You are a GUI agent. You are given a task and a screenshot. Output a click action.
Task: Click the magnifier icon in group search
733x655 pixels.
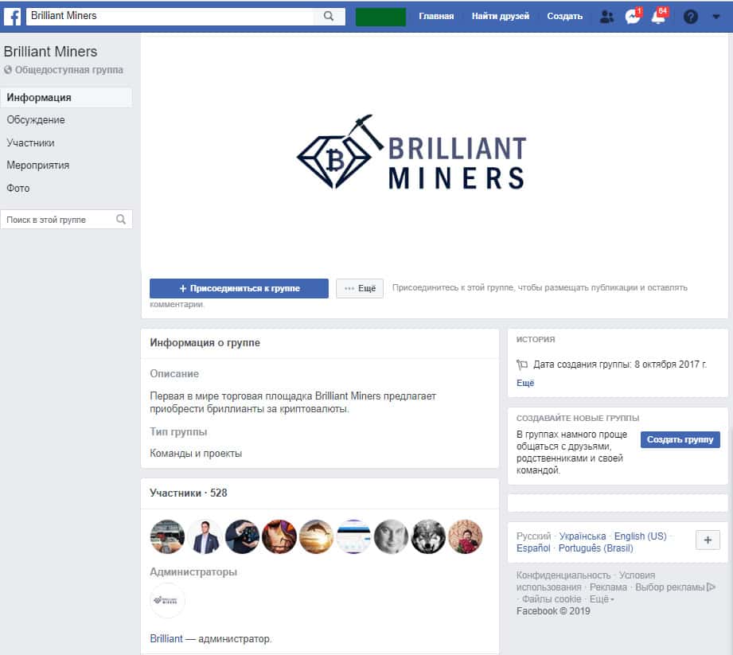[x=121, y=220]
